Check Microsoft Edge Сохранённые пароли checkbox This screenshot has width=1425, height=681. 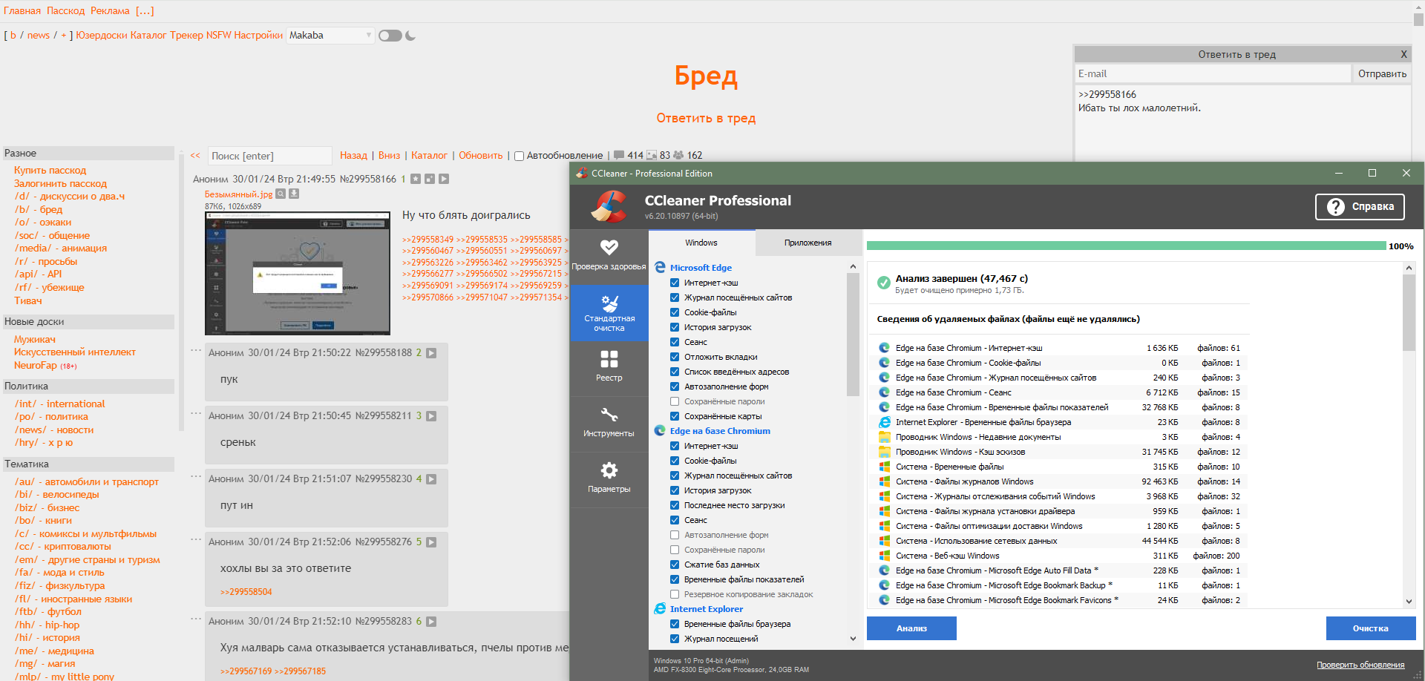[675, 401]
